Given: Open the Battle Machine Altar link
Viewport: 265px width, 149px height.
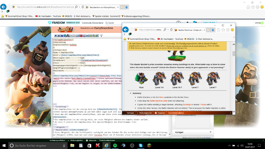Looking at the screenshot, I should [158, 101].
